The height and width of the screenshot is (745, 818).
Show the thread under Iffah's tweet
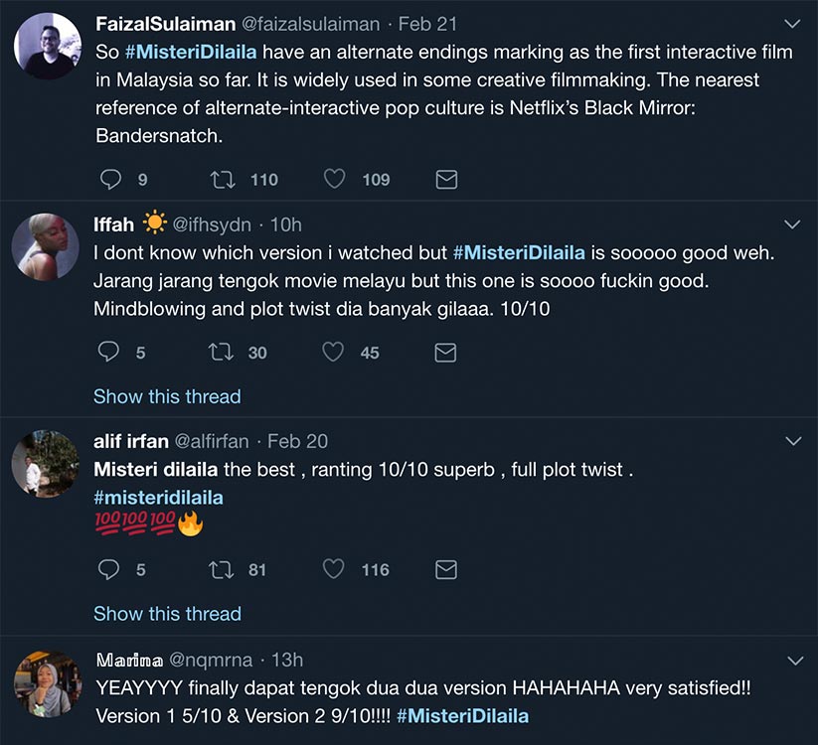167,396
